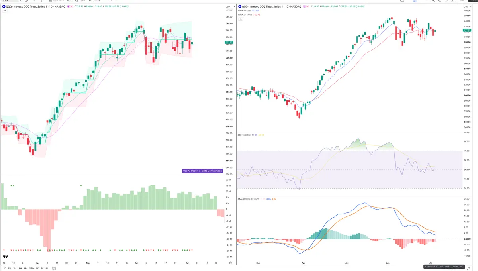The height and width of the screenshot is (271, 478).
Task: Select the 1M time range
Action: 15,269
